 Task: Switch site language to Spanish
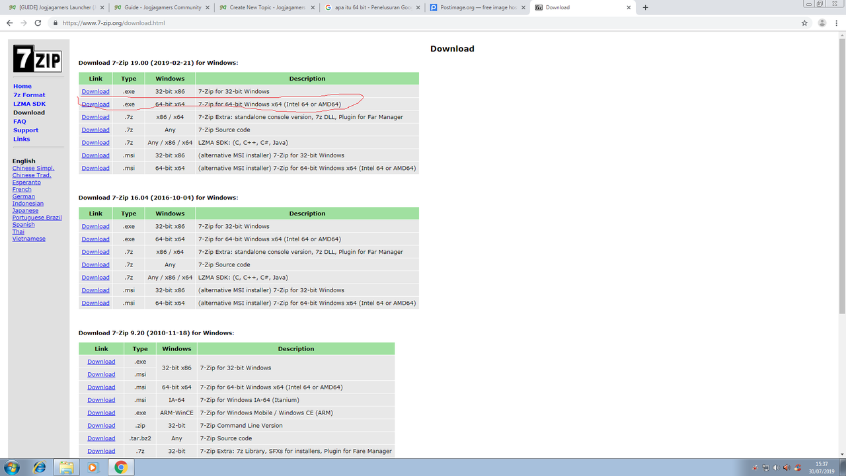point(24,225)
